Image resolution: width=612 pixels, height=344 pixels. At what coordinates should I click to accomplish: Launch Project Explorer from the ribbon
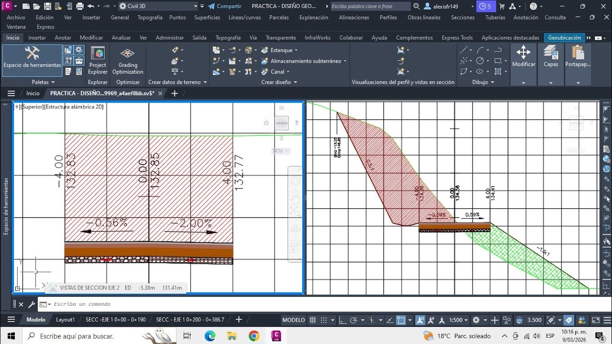pyautogui.click(x=98, y=60)
